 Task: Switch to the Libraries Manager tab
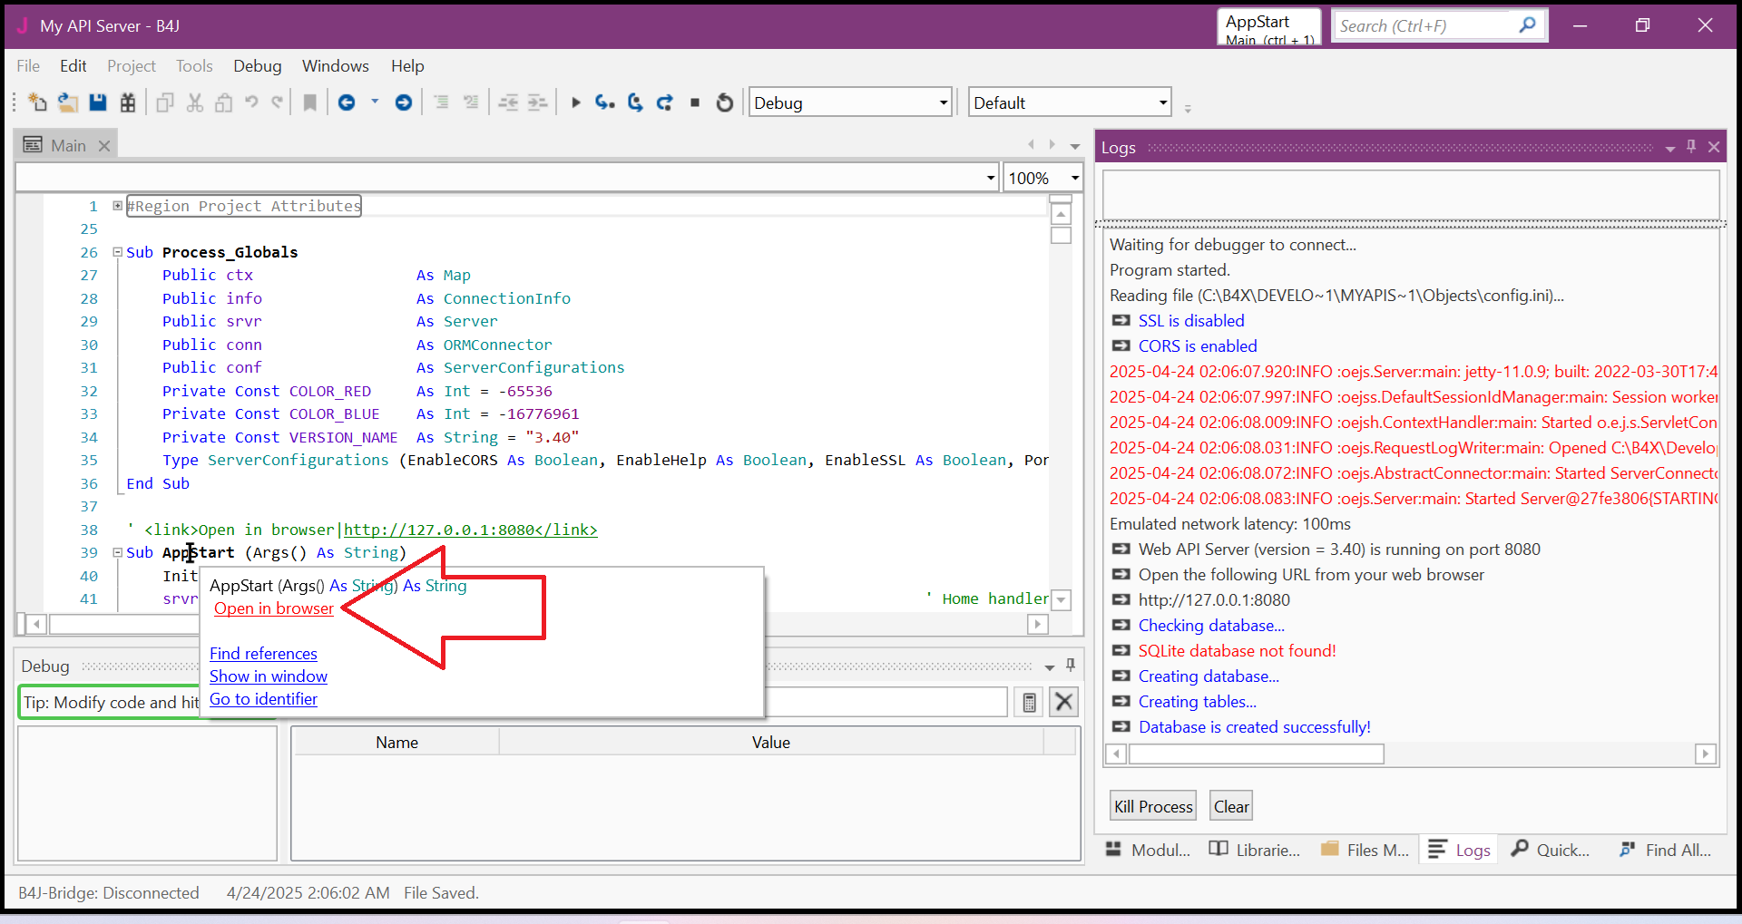pos(1254,850)
